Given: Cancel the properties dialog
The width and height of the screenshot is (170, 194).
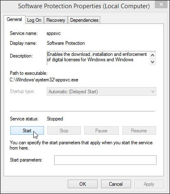Looking at the screenshot, I should pyautogui.click(x=116, y=184).
